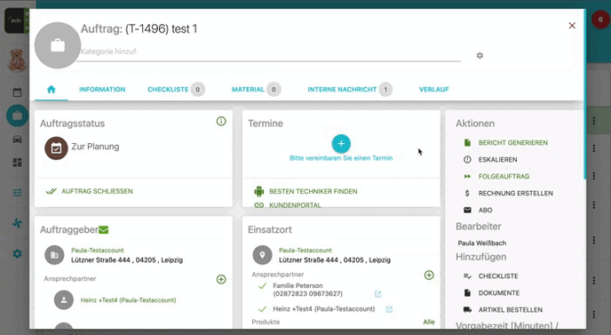This screenshot has height=335, width=611.
Task: Open Paula-Testaccount link under Auftraggeber
Action: coord(98,251)
